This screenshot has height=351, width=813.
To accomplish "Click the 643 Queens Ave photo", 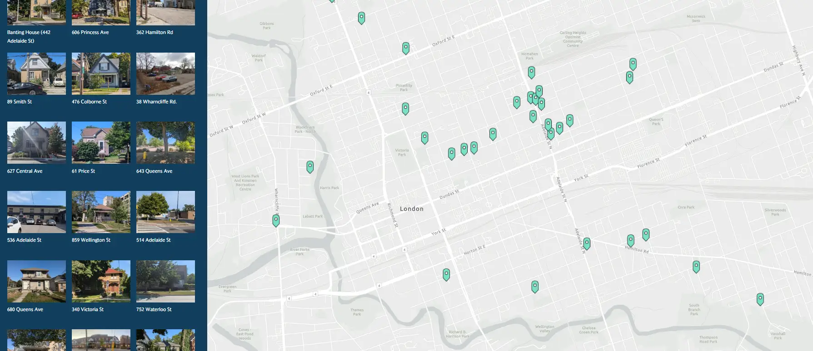I will point(165,142).
